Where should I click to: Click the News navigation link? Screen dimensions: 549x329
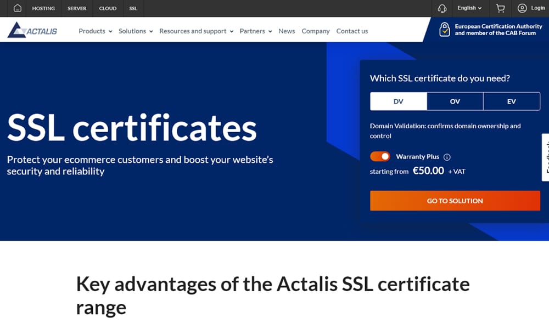pos(287,31)
